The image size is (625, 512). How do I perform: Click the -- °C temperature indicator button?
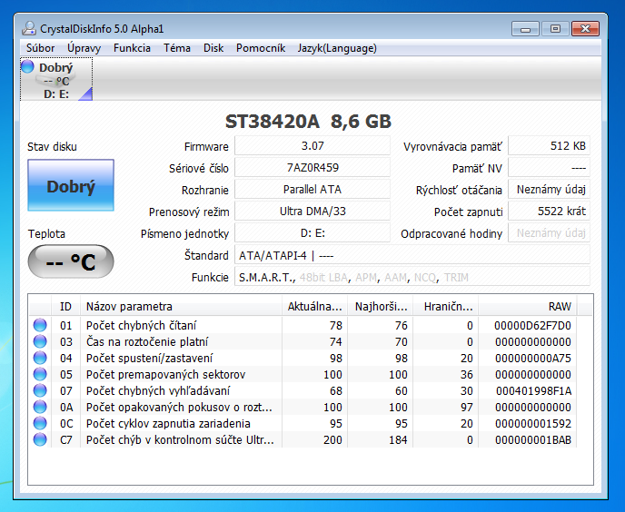[71, 261]
